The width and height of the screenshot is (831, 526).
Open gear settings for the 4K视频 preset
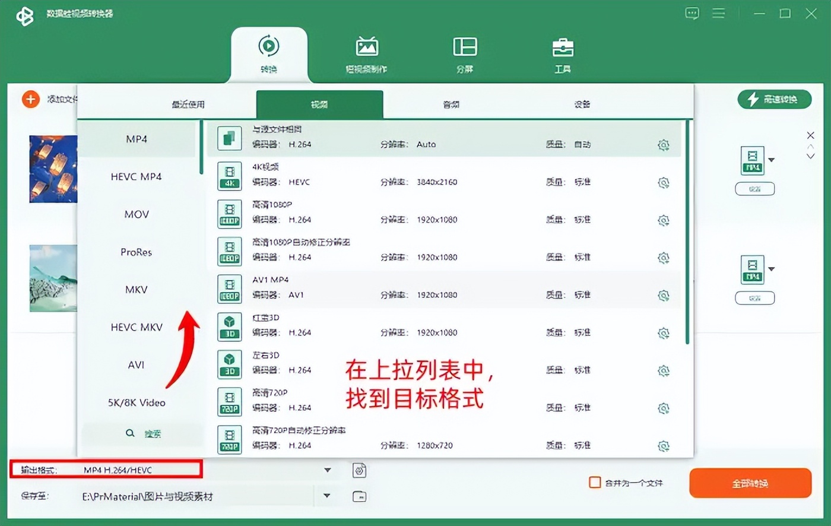pos(664,182)
